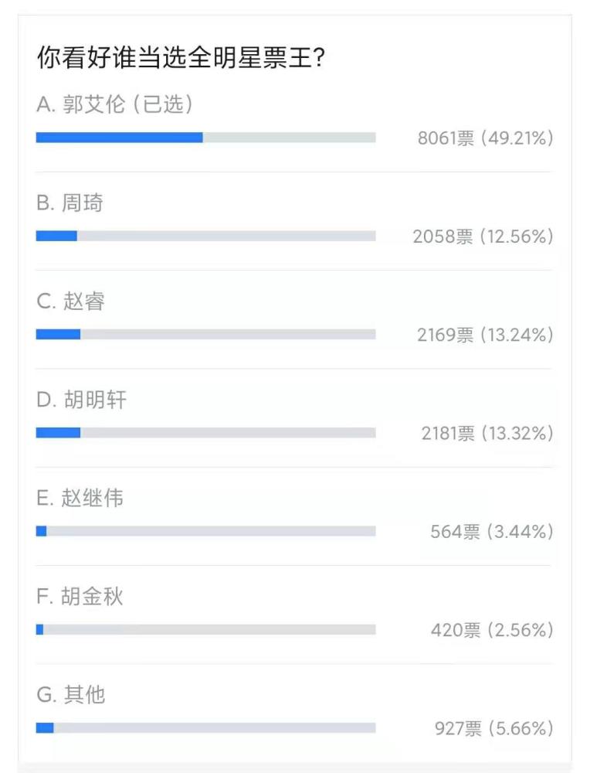
Task: Click the 胡明轩 vote progress bar
Action: pos(206,433)
